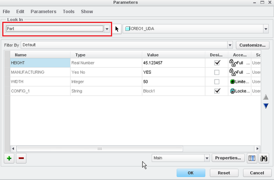Click the Value column header
Viewport: 274px width, 180px height.
pyautogui.click(x=174, y=55)
